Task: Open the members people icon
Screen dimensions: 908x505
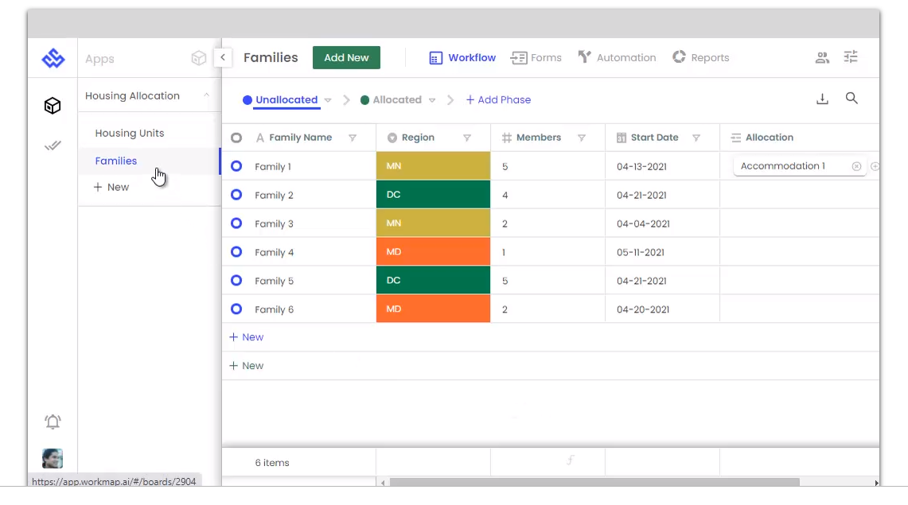Action: (x=822, y=57)
